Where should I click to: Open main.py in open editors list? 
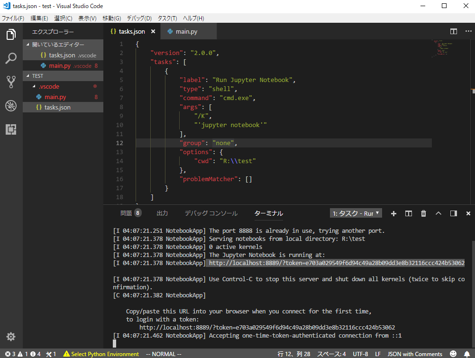pyautogui.click(x=63, y=65)
